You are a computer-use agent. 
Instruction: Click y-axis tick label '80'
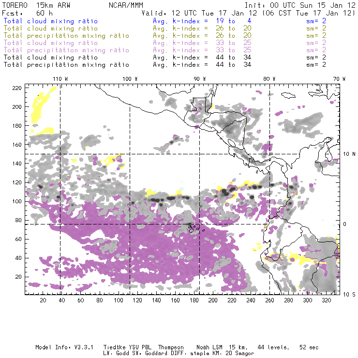pyautogui.click(x=18, y=220)
